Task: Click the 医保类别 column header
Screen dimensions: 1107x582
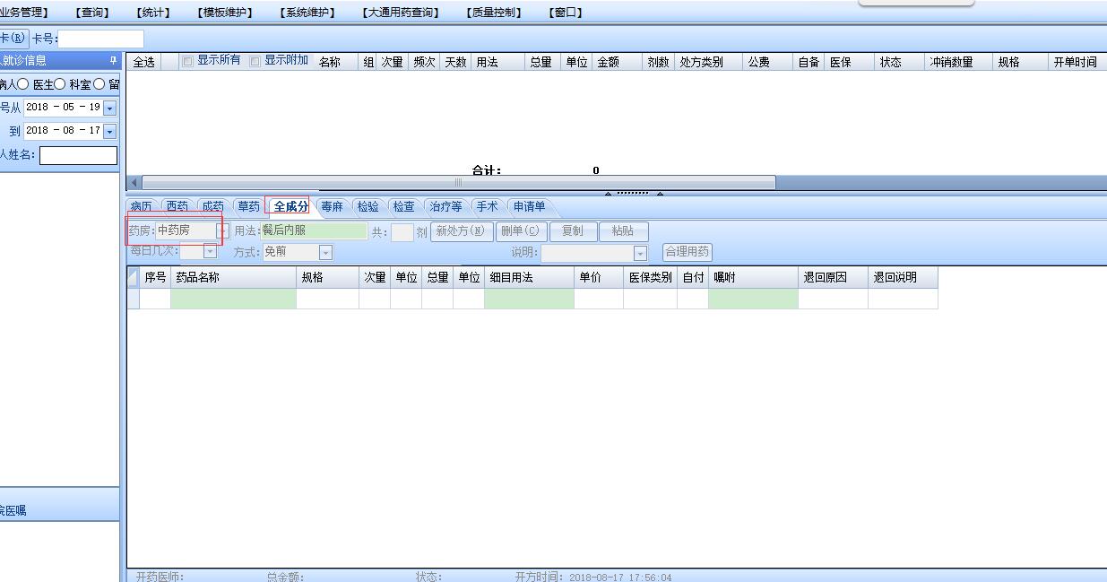Action: 650,278
